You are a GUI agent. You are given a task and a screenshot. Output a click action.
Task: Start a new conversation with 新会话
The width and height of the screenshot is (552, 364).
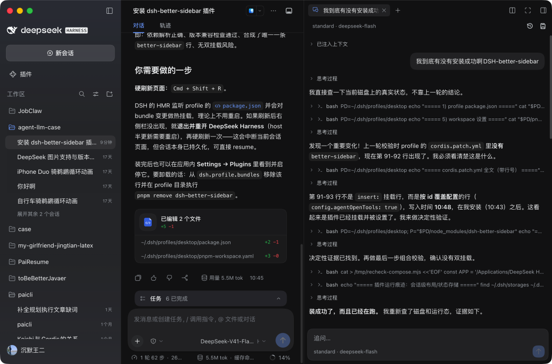click(x=60, y=53)
